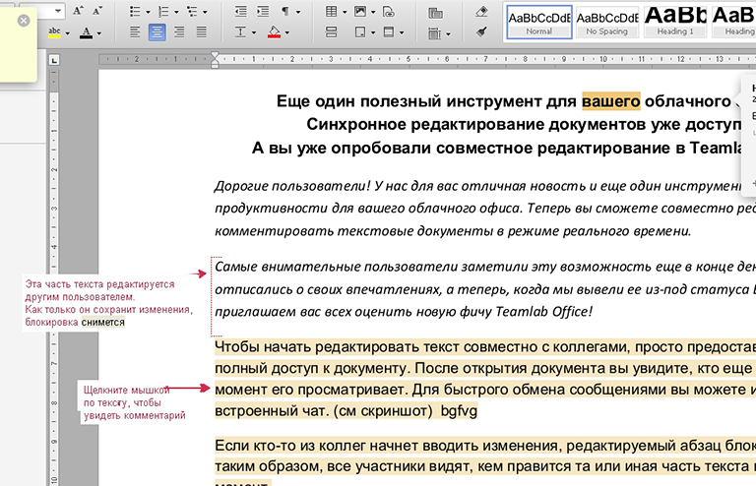Select the No Spacing style
Image resolution: width=756 pixels, height=486 pixels.
(607, 23)
